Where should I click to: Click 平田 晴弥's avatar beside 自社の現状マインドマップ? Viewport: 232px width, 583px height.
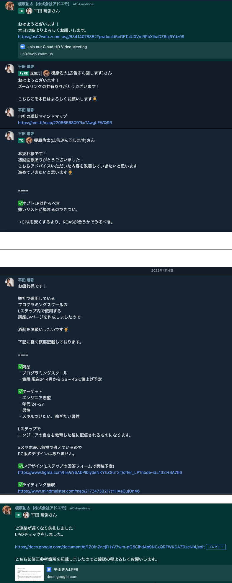tap(10, 112)
